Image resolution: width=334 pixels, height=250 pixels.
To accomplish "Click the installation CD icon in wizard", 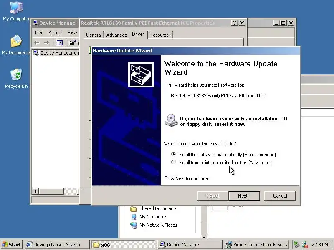I will pos(171,120).
